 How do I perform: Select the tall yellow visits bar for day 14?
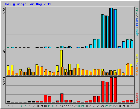tap(61, 63)
